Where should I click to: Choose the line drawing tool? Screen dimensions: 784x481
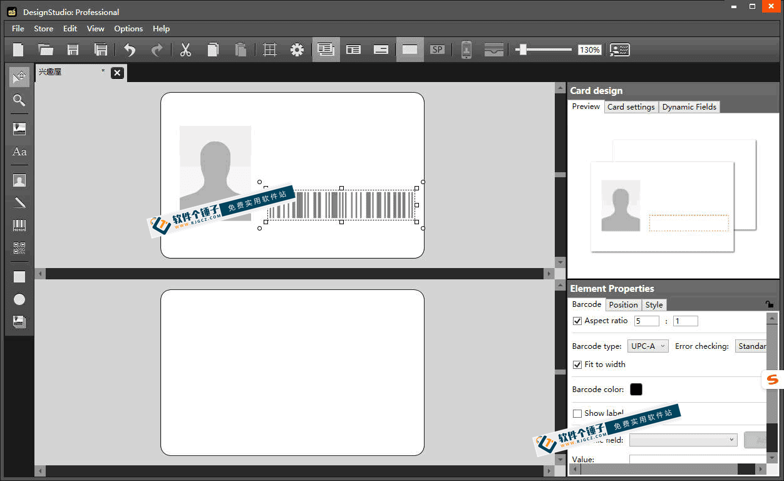point(19,202)
